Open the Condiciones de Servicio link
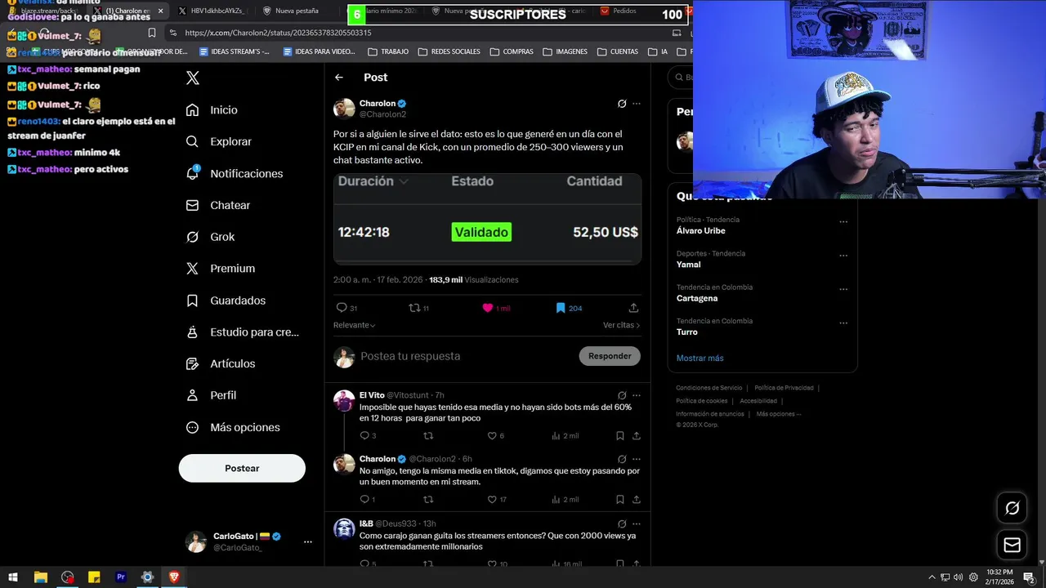 (x=709, y=388)
